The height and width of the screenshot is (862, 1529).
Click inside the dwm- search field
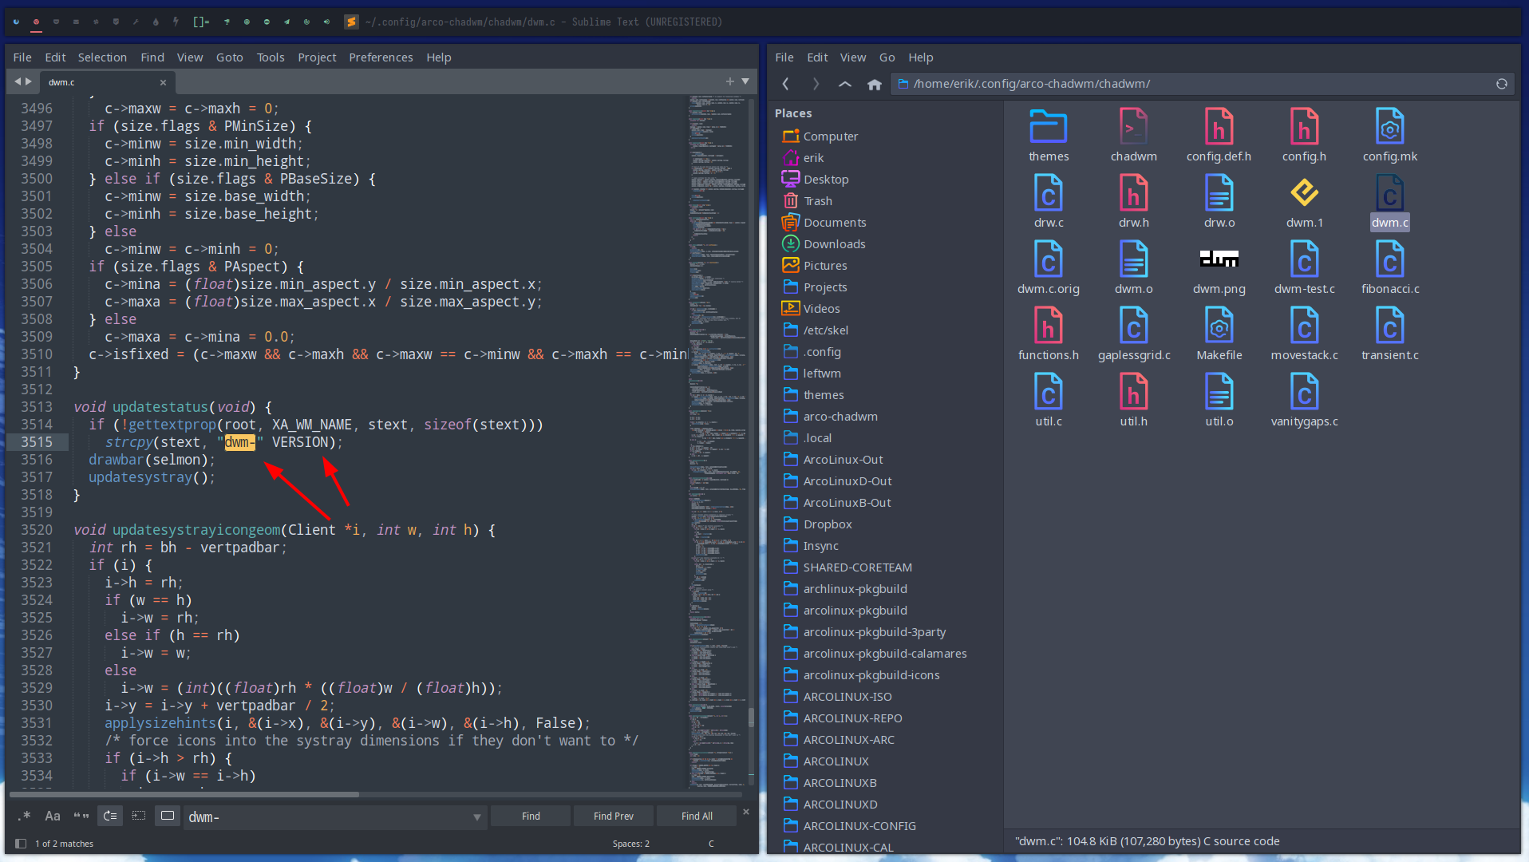pyautogui.click(x=319, y=817)
